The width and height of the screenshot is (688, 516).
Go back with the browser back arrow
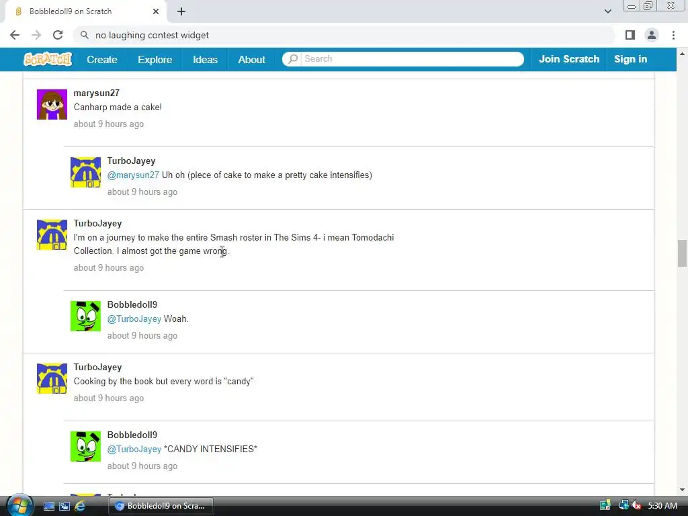tap(15, 35)
